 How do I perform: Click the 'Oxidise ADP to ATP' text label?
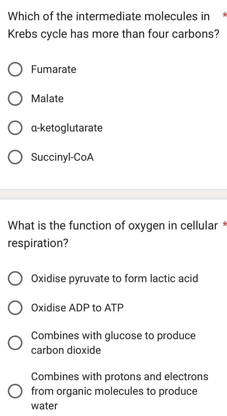pos(77,308)
